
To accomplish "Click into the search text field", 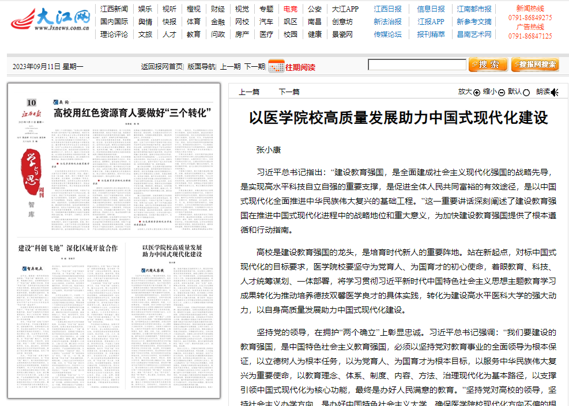I will click(417, 64).
